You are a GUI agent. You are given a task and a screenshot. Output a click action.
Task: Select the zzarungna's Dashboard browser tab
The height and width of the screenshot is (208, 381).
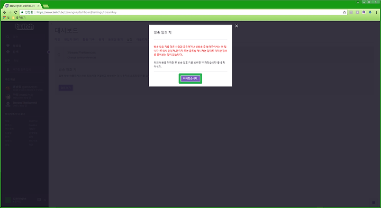pyautogui.click(x=22, y=6)
